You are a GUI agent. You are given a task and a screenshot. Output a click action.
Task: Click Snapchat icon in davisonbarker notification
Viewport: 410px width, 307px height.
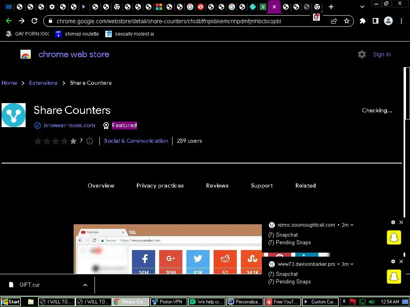[x=394, y=277]
